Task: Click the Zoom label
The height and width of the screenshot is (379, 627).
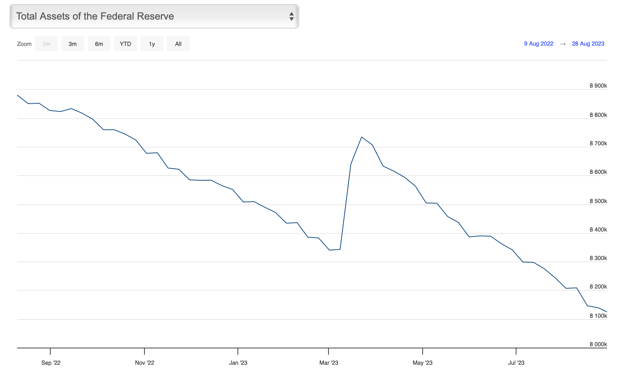Action: click(24, 44)
